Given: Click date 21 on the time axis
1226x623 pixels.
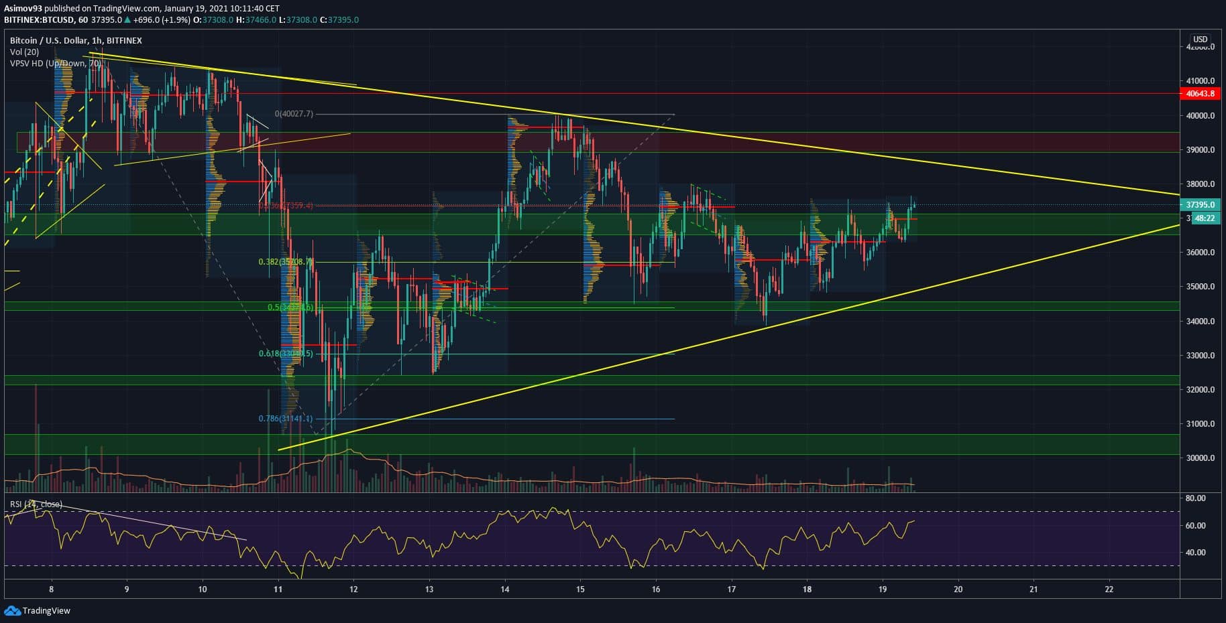Looking at the screenshot, I should 1034,590.
